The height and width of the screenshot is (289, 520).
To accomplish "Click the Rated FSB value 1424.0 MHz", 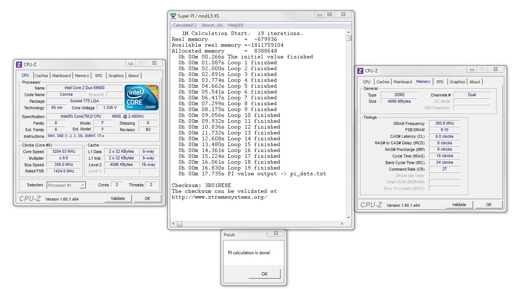I will click(x=64, y=171).
